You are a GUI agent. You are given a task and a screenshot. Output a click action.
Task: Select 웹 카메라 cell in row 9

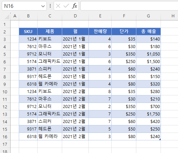coord(50,84)
